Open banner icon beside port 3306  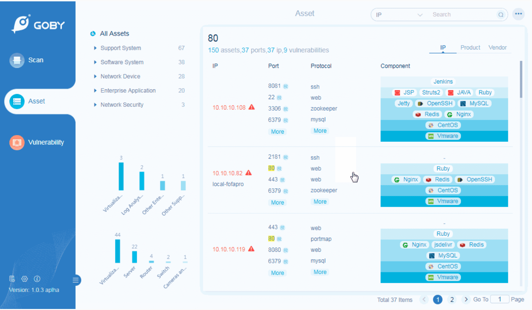[286, 109]
